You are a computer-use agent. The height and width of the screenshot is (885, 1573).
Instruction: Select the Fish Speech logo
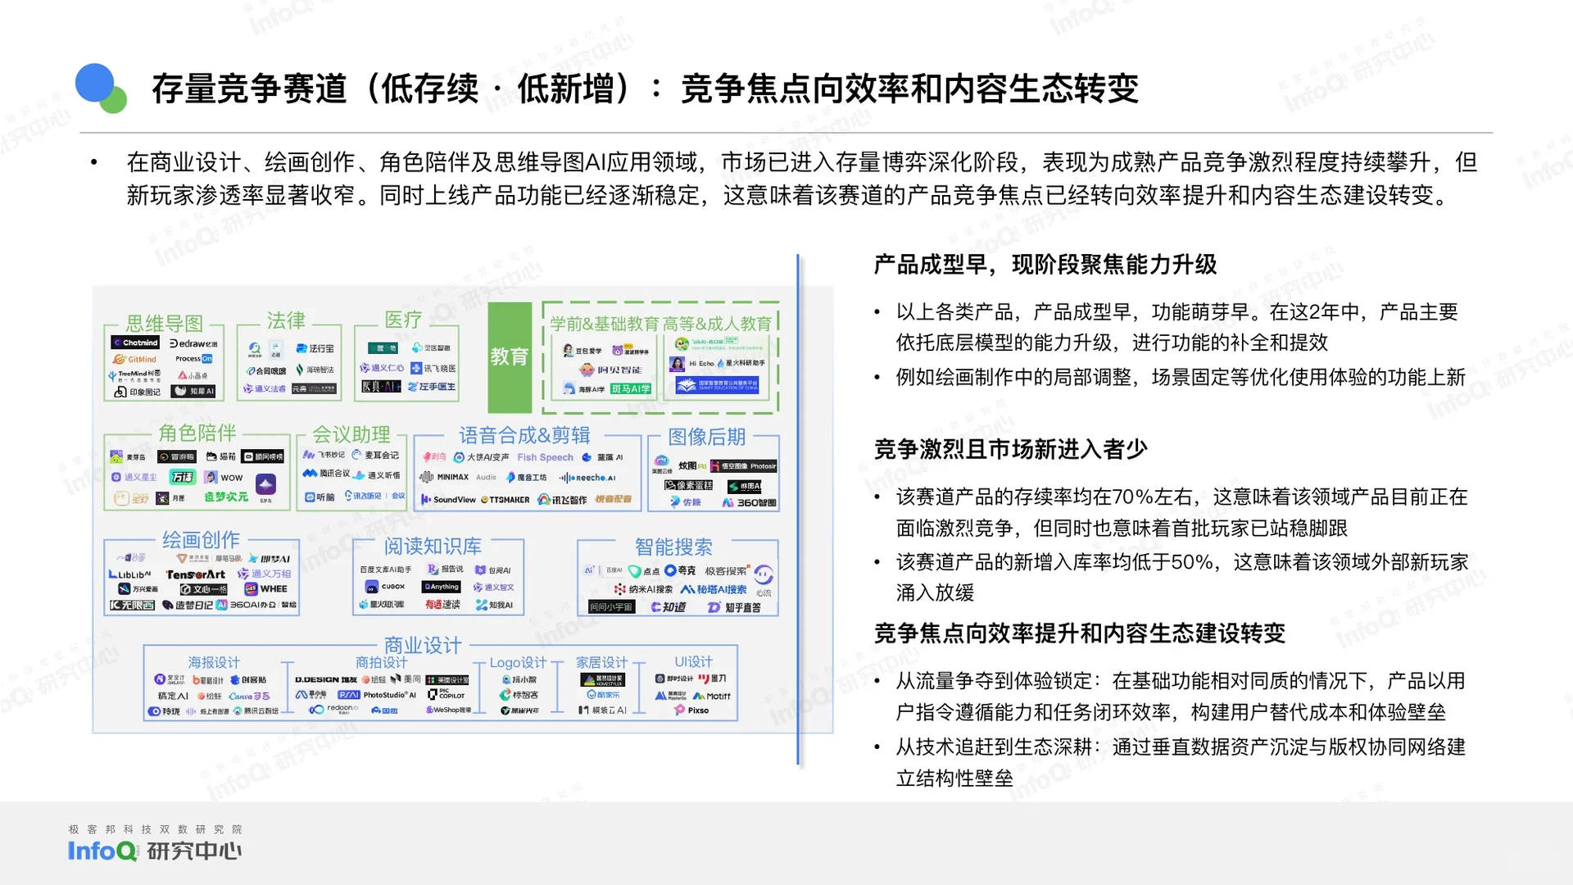tap(545, 457)
